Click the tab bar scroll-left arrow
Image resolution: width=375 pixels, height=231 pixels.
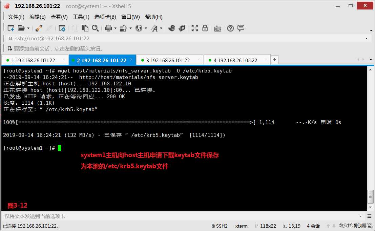[x=358, y=60]
